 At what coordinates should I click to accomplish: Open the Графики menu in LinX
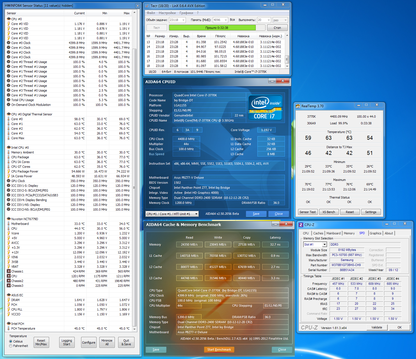pos(186,13)
